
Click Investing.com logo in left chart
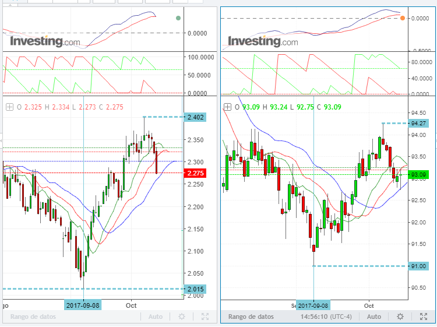[x=45, y=41]
